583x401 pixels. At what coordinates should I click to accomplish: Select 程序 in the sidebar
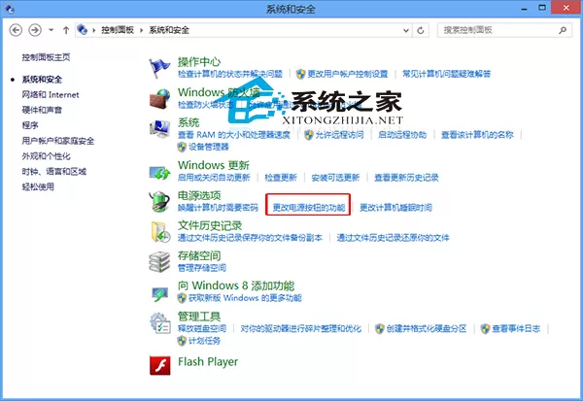[30, 125]
